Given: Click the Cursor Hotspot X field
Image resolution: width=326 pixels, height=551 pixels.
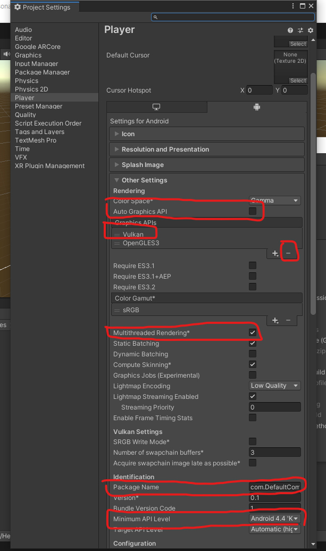Looking at the screenshot, I should (259, 90).
